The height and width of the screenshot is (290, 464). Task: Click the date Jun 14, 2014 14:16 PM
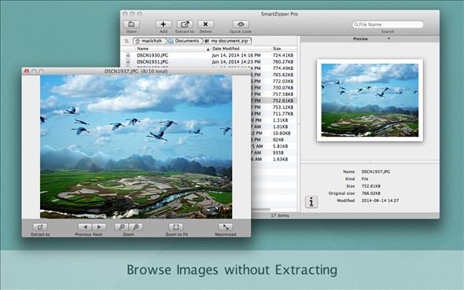[x=236, y=55]
